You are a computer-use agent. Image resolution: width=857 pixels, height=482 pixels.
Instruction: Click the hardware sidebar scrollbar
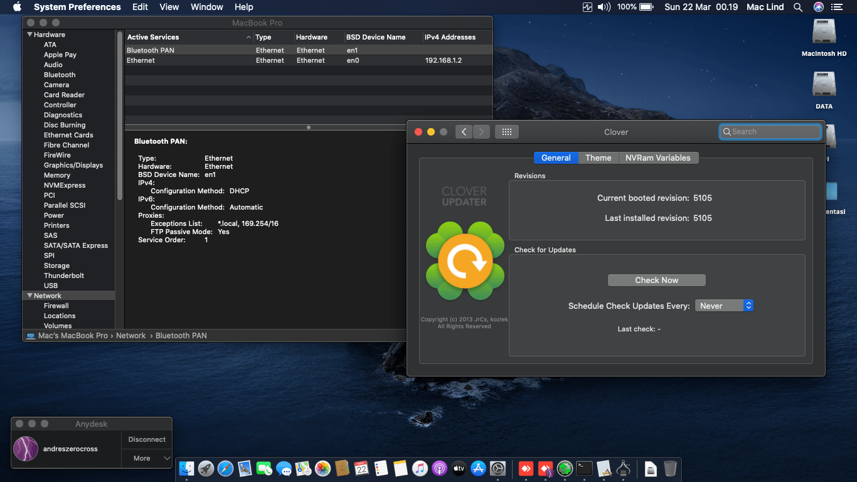[x=119, y=116]
